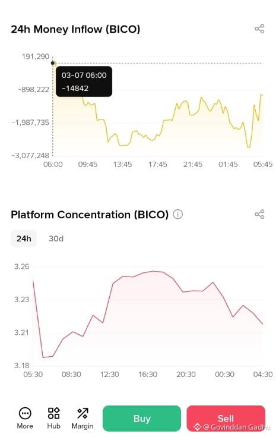Click the 03-07 06:00 tooltip box

click(84, 81)
